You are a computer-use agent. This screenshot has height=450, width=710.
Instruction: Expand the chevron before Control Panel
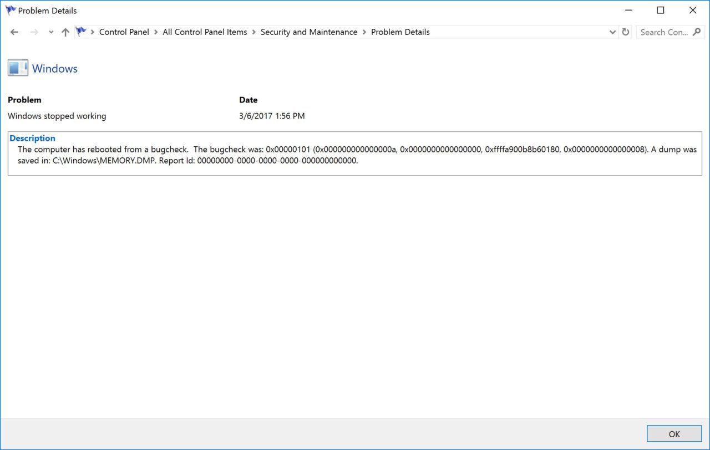point(93,32)
